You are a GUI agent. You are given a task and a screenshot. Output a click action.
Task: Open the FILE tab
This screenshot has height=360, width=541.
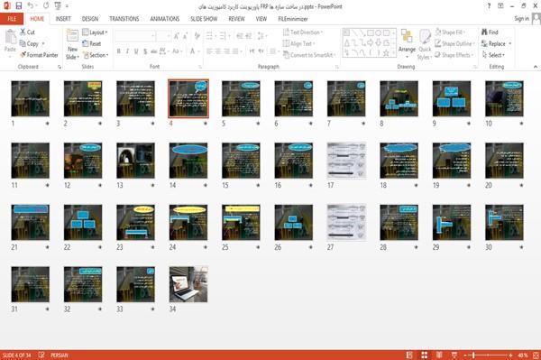pyautogui.click(x=12, y=19)
